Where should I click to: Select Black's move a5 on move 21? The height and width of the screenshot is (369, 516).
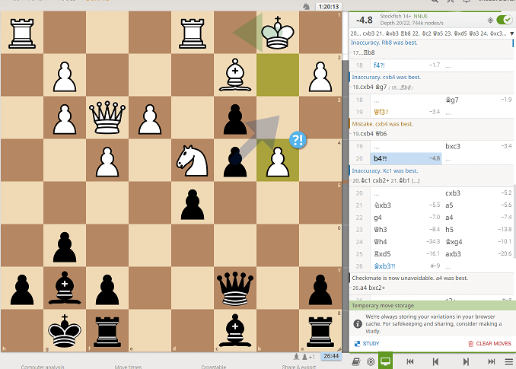click(x=477, y=205)
